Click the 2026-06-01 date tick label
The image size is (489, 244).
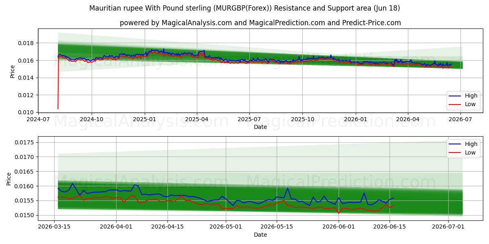339,227
